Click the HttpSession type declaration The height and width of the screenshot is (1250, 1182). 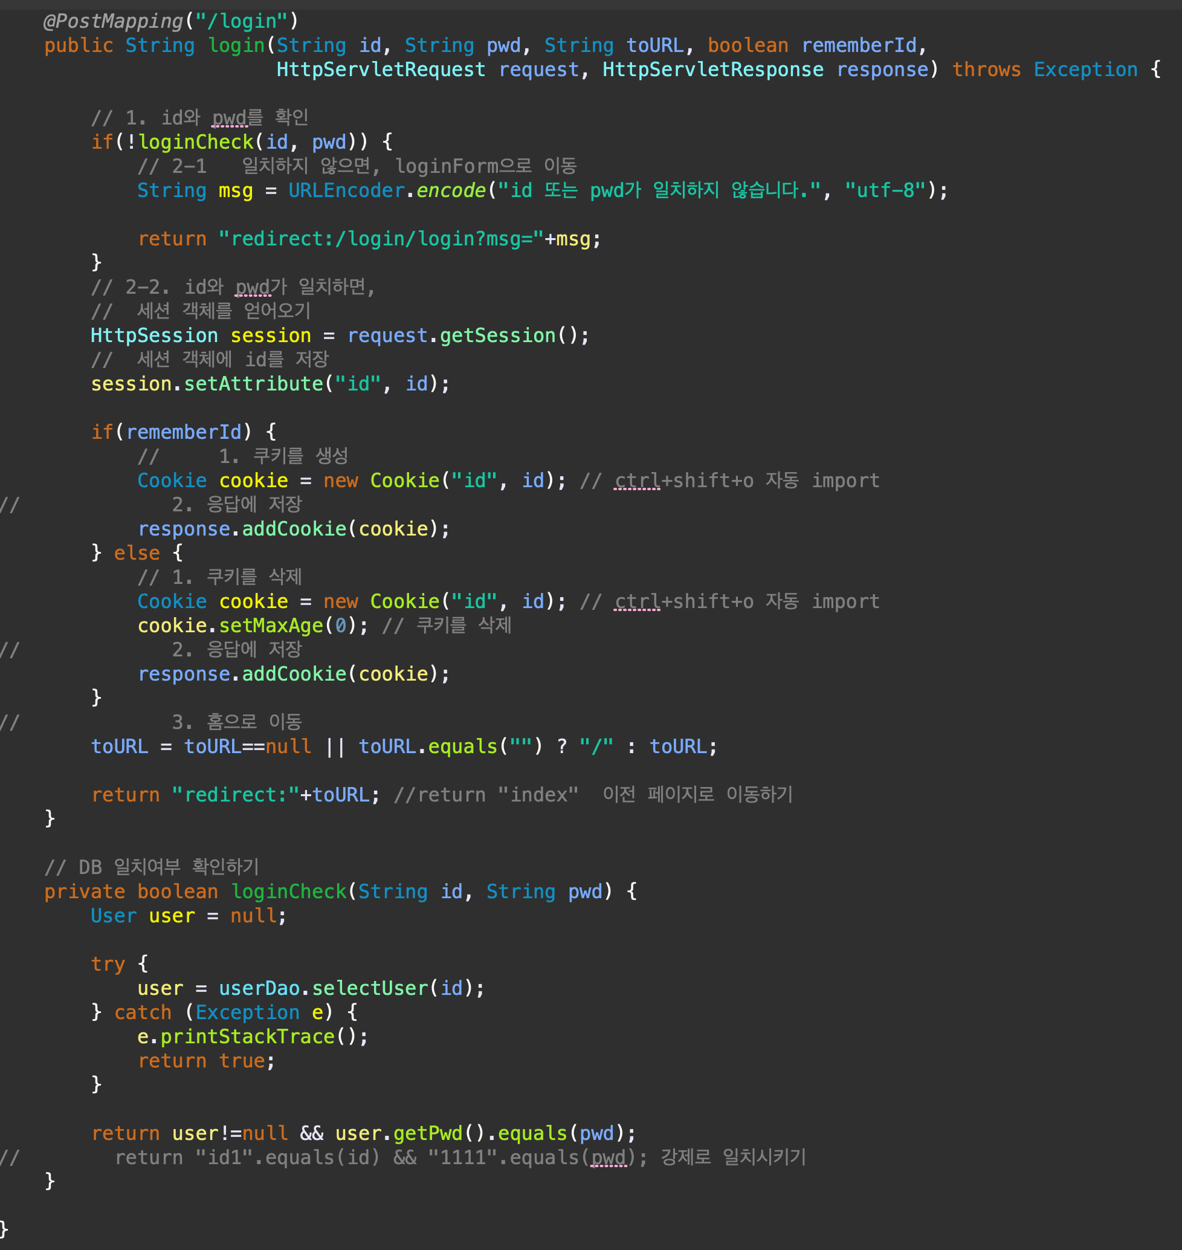[x=154, y=335]
